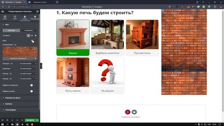Click the green shield extension icon
The width and height of the screenshot is (224, 126).
[x=209, y=7]
